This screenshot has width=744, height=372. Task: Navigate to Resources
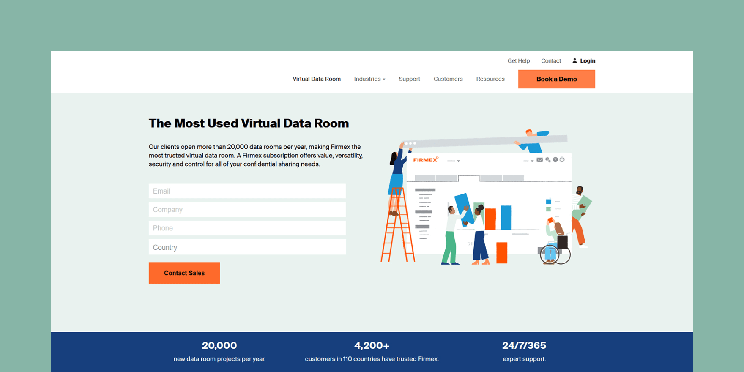490,79
